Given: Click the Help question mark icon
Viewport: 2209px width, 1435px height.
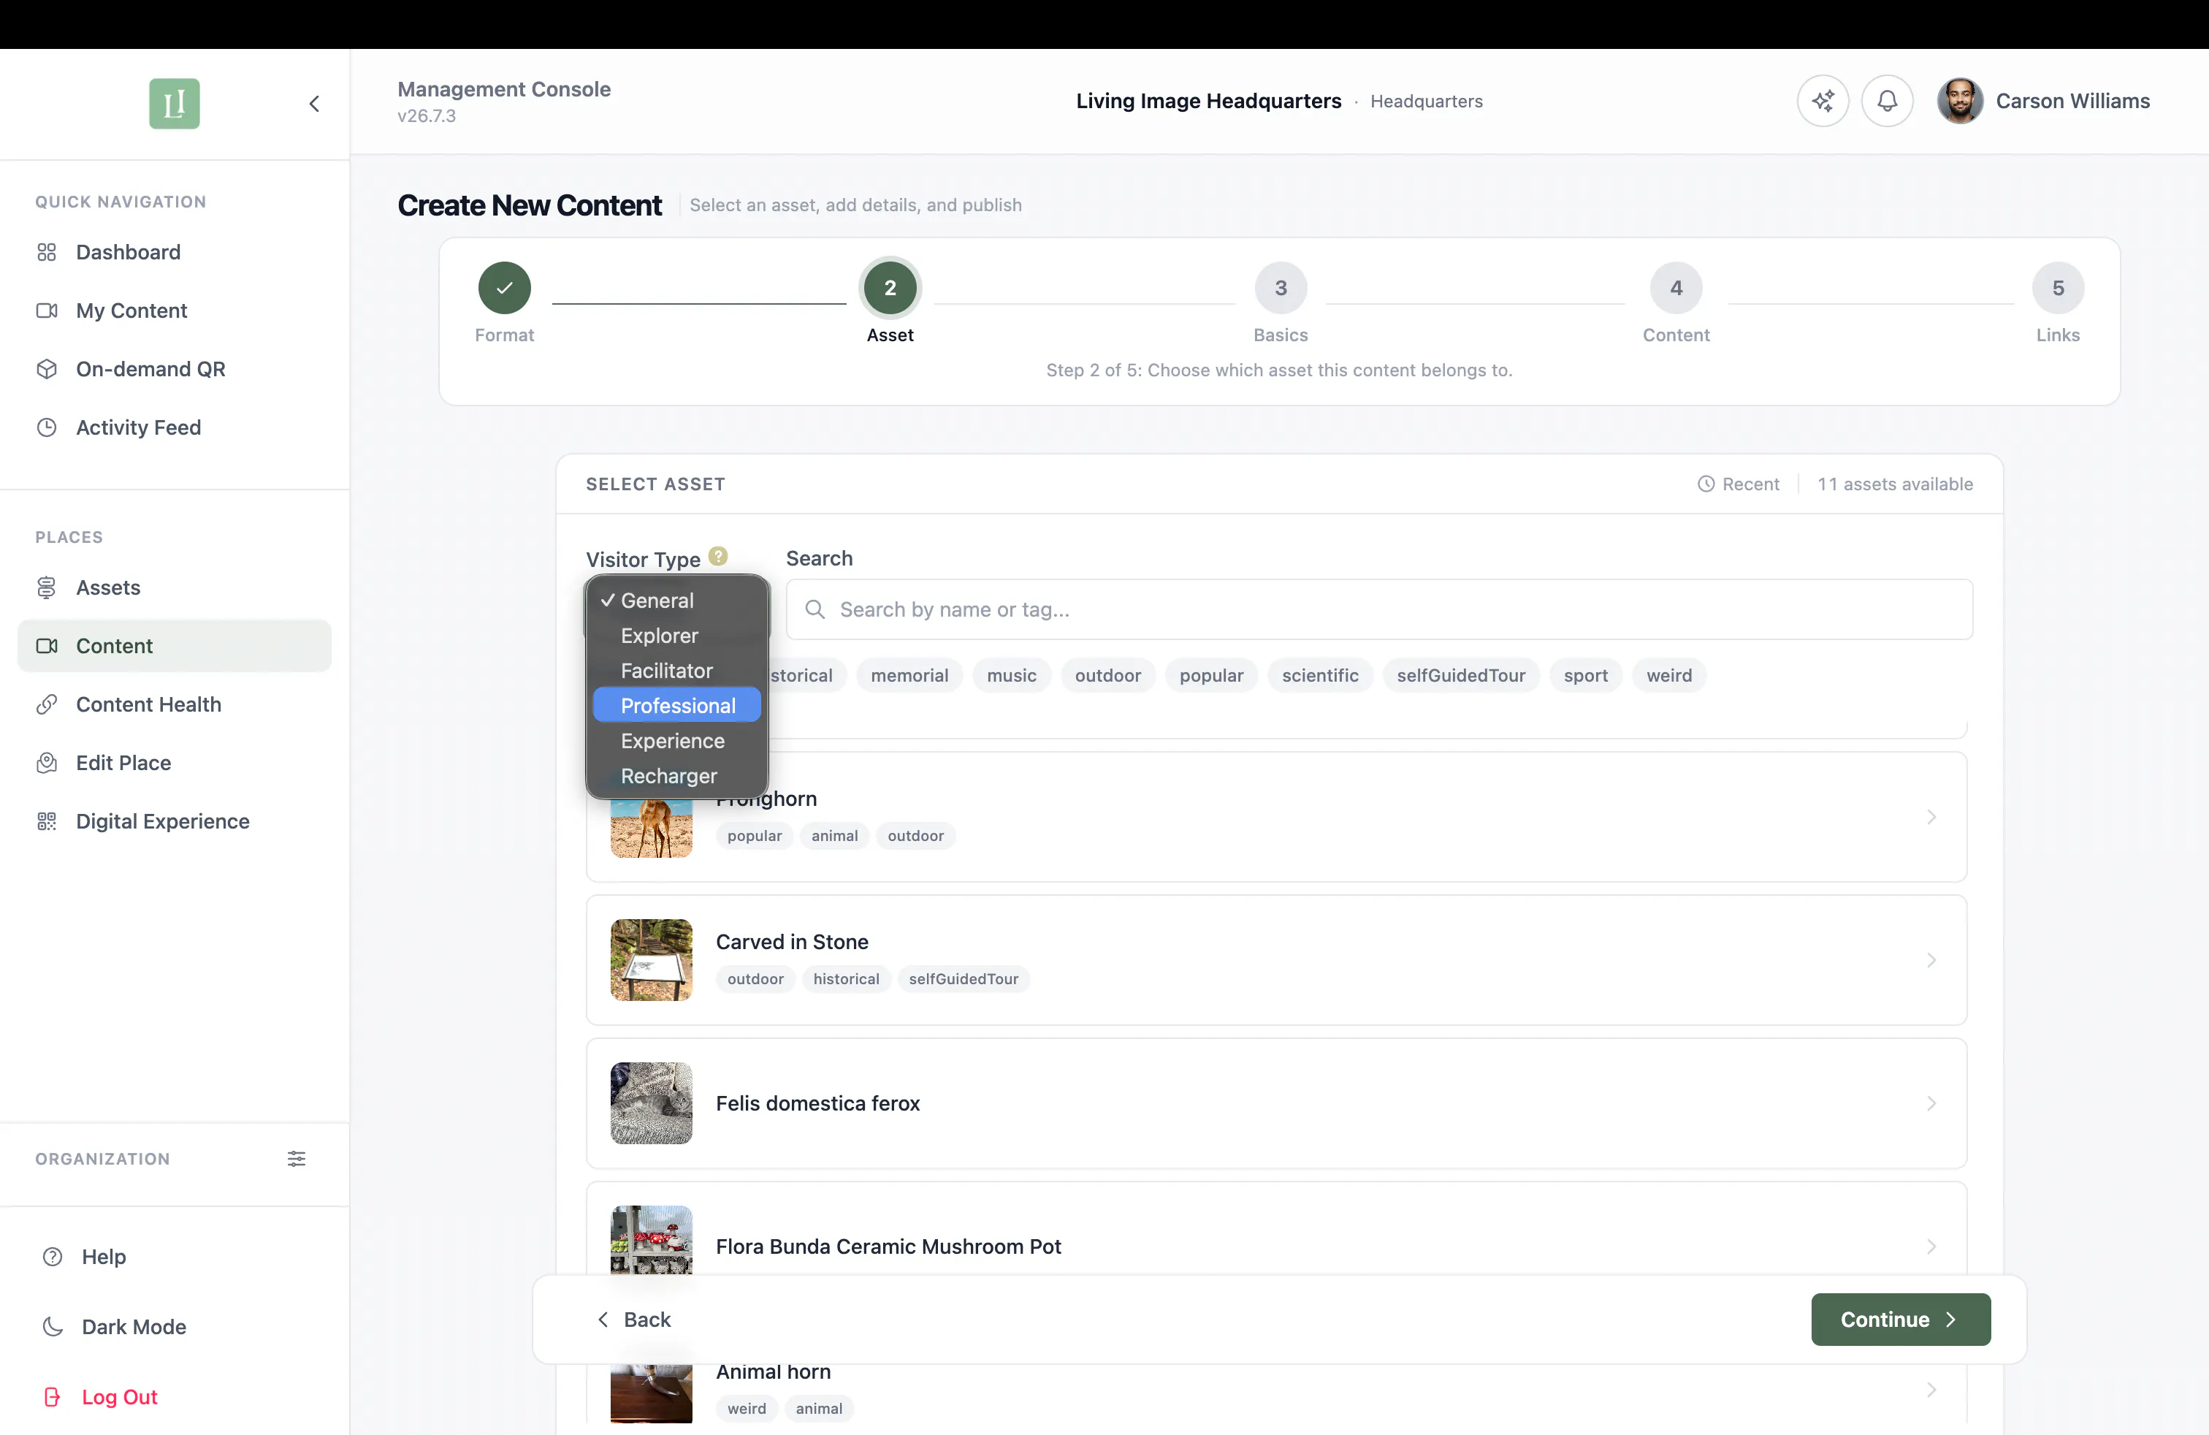Looking at the screenshot, I should click(53, 1257).
